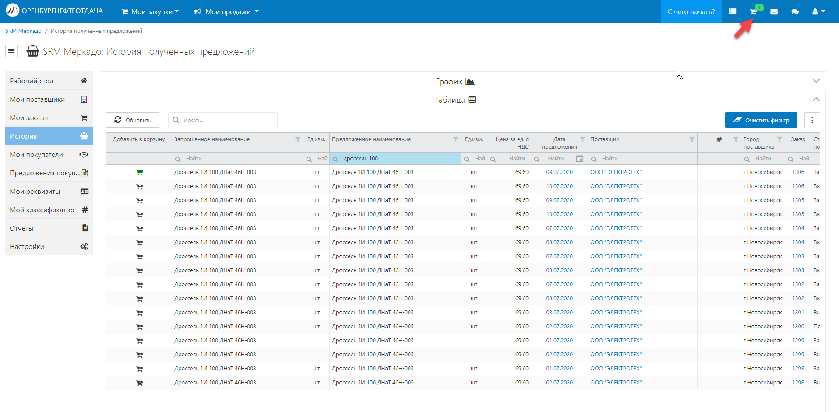Open the user account dropdown
Image resolution: width=839 pixels, height=412 pixels.
(818, 12)
